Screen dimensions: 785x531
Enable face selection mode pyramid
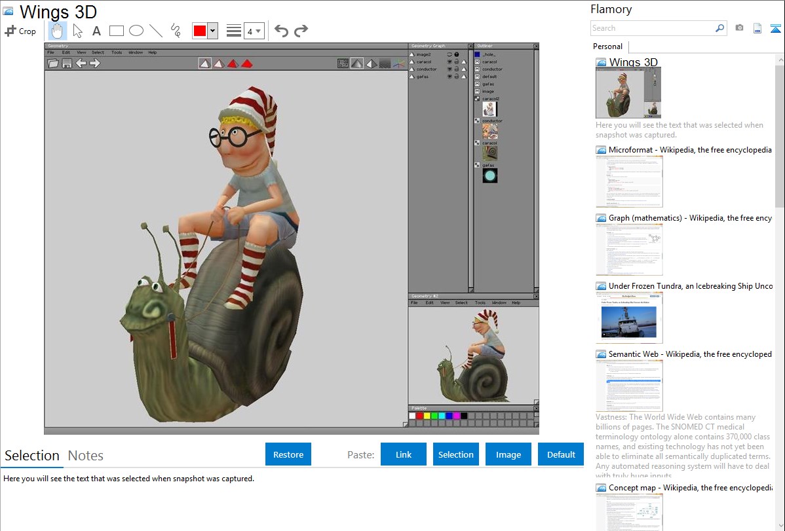(233, 64)
